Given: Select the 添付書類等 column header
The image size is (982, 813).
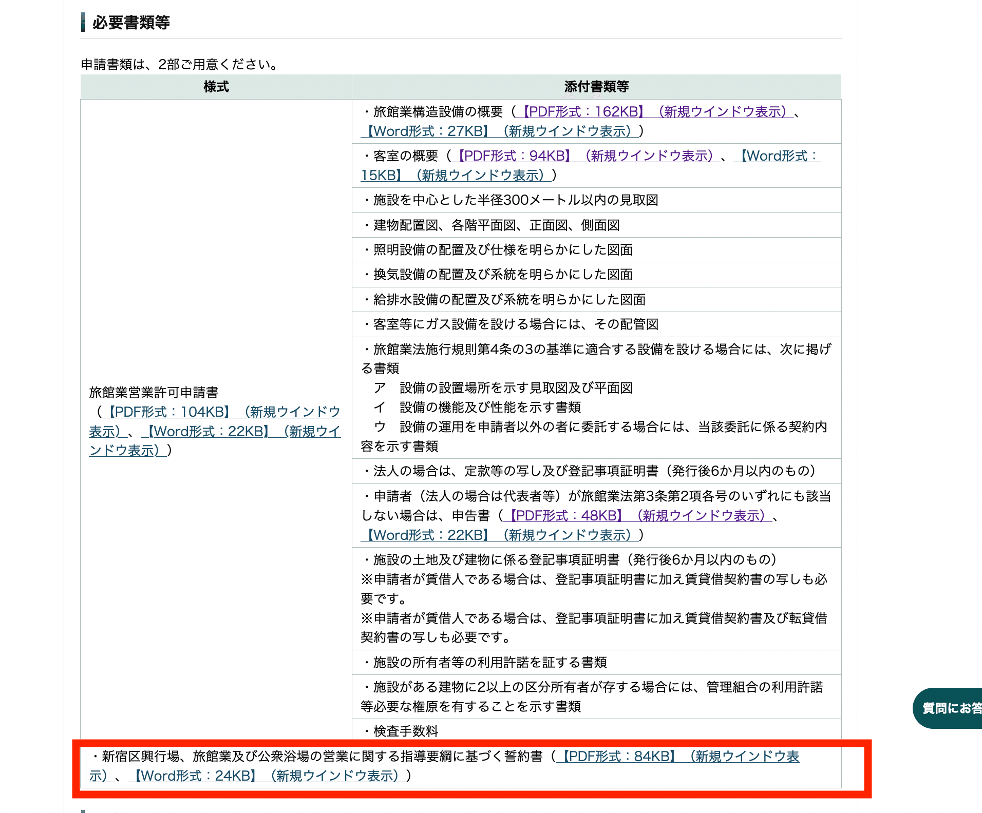Looking at the screenshot, I should click(596, 86).
